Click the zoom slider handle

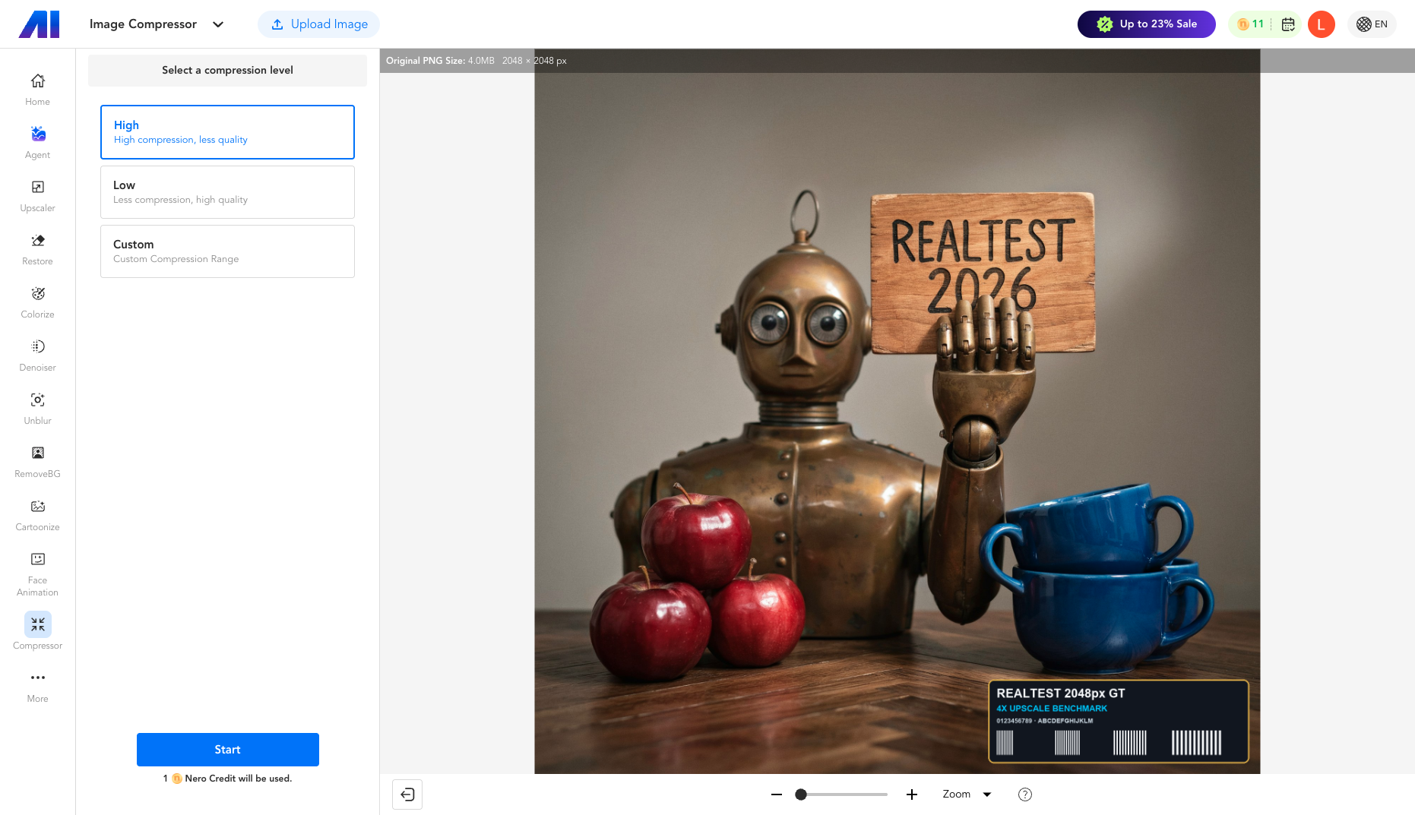pos(801,794)
